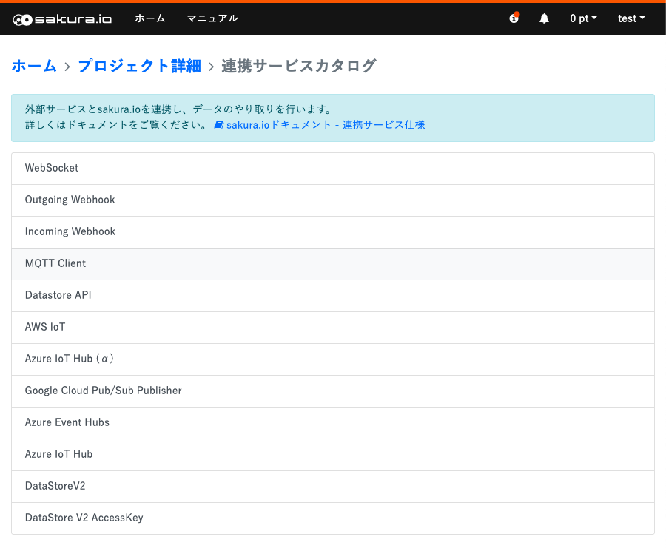Choose Incoming Webhook from the catalog
Image resolution: width=666 pixels, height=551 pixels.
[x=333, y=232]
